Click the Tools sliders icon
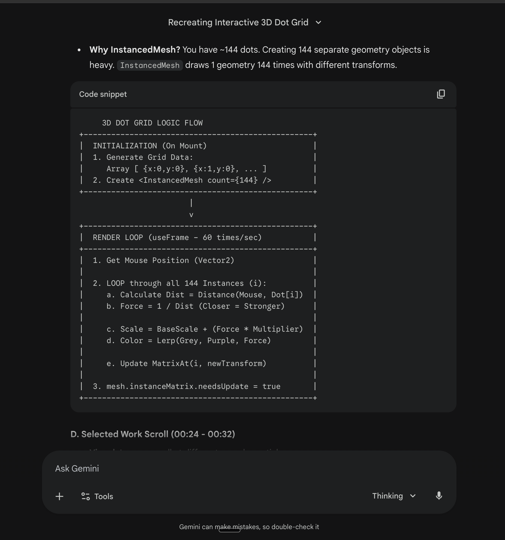505x540 pixels. (x=85, y=496)
